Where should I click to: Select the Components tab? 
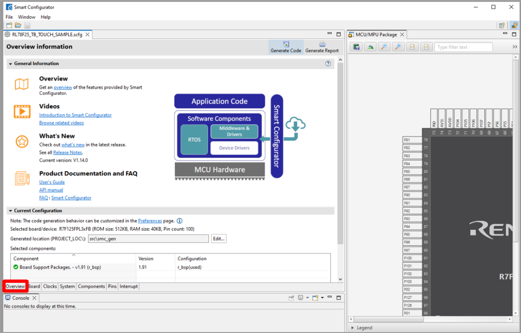(x=91, y=286)
